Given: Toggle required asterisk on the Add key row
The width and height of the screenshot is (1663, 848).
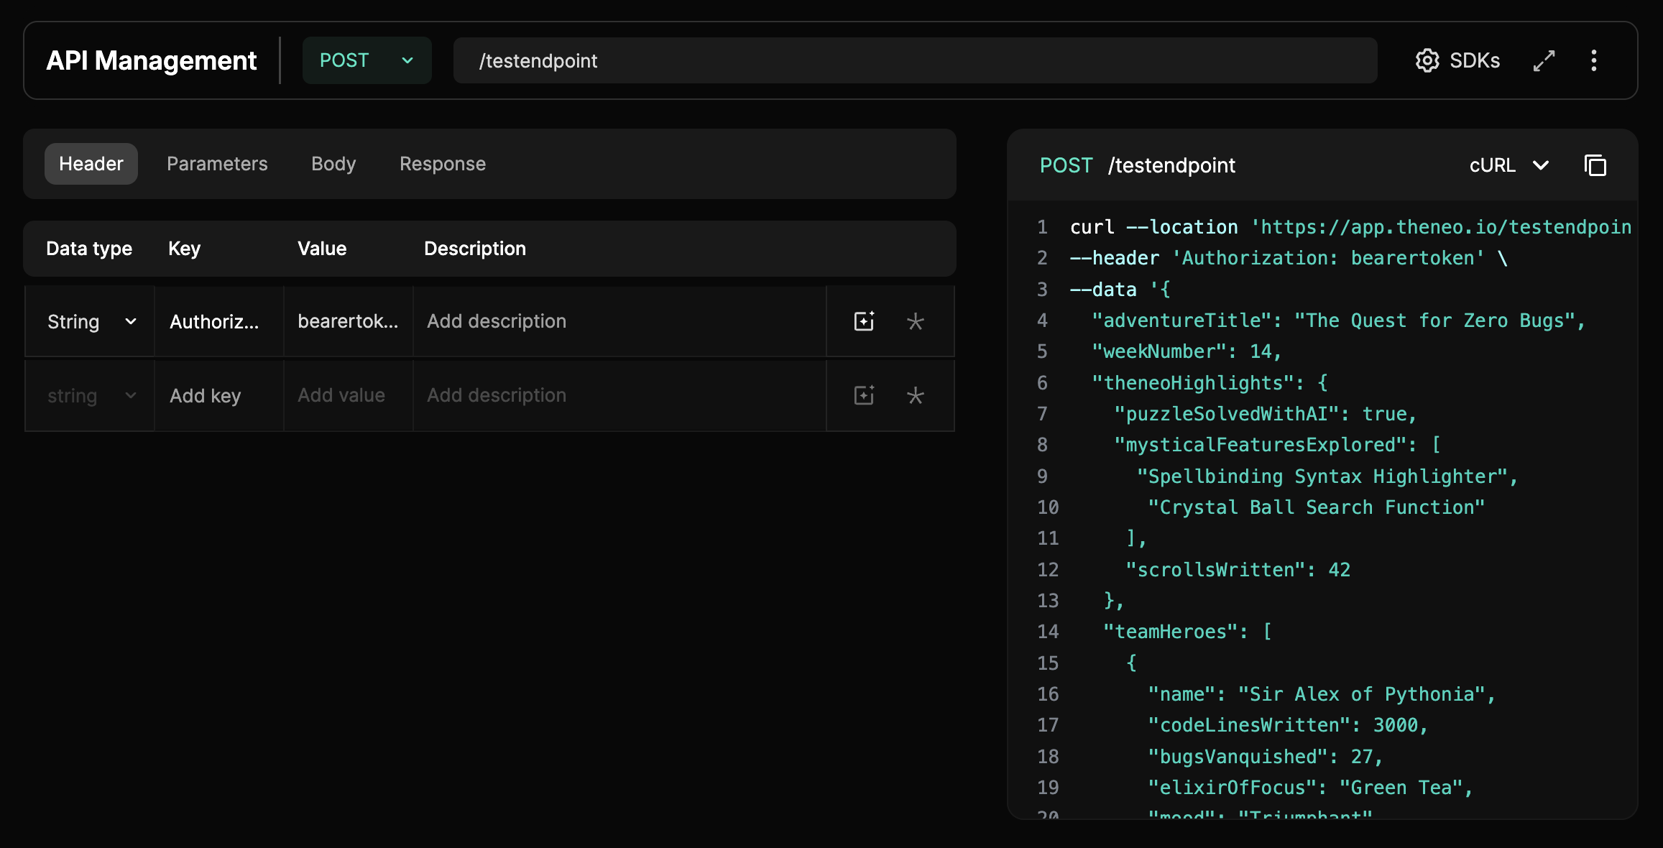Looking at the screenshot, I should pyautogui.click(x=915, y=395).
